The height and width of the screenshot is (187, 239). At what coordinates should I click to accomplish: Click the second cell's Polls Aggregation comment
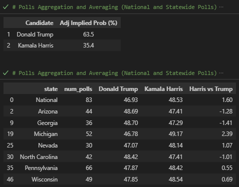[115, 73]
